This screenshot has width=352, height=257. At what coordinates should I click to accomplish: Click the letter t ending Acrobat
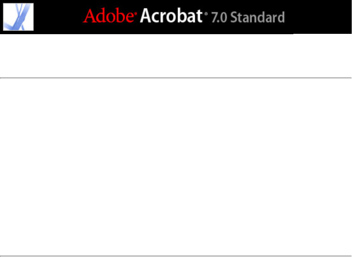click(199, 16)
